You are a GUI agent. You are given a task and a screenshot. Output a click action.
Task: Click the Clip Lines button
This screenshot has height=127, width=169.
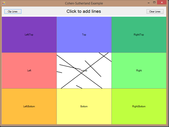13,12
